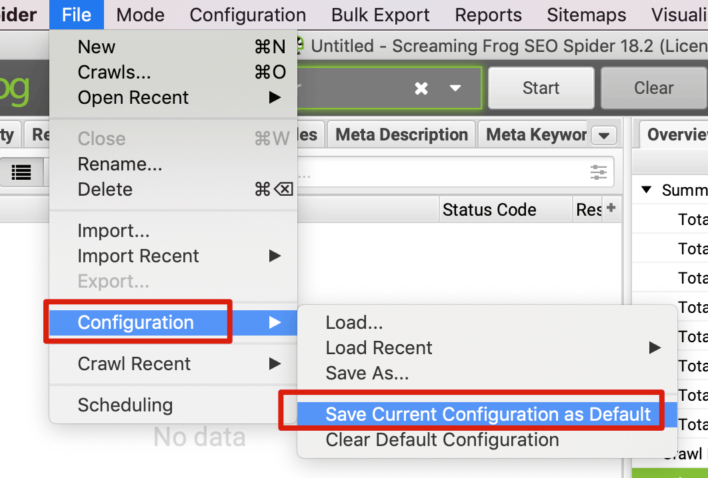Open URL bar dropdown arrow

(455, 89)
